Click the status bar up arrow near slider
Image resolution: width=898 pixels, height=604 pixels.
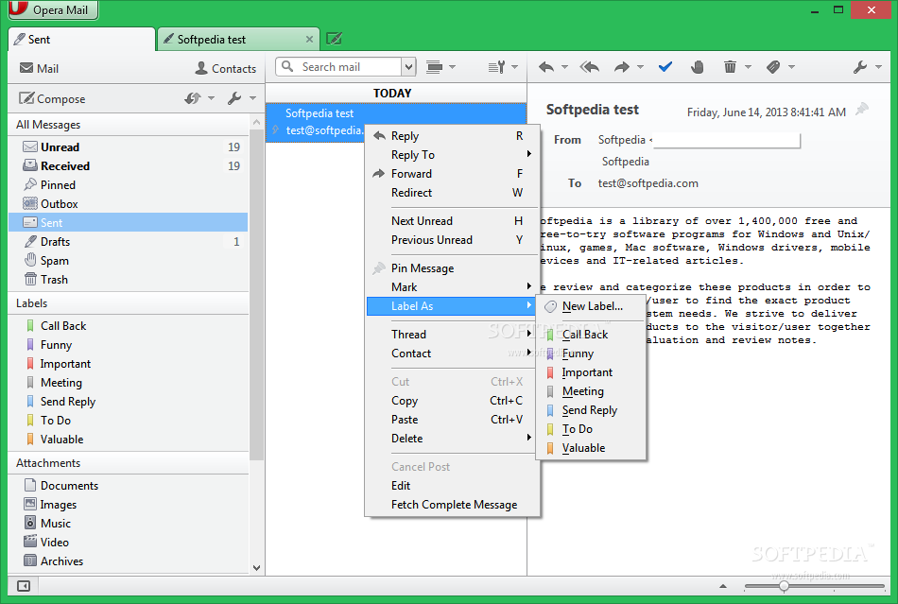pyautogui.click(x=723, y=586)
